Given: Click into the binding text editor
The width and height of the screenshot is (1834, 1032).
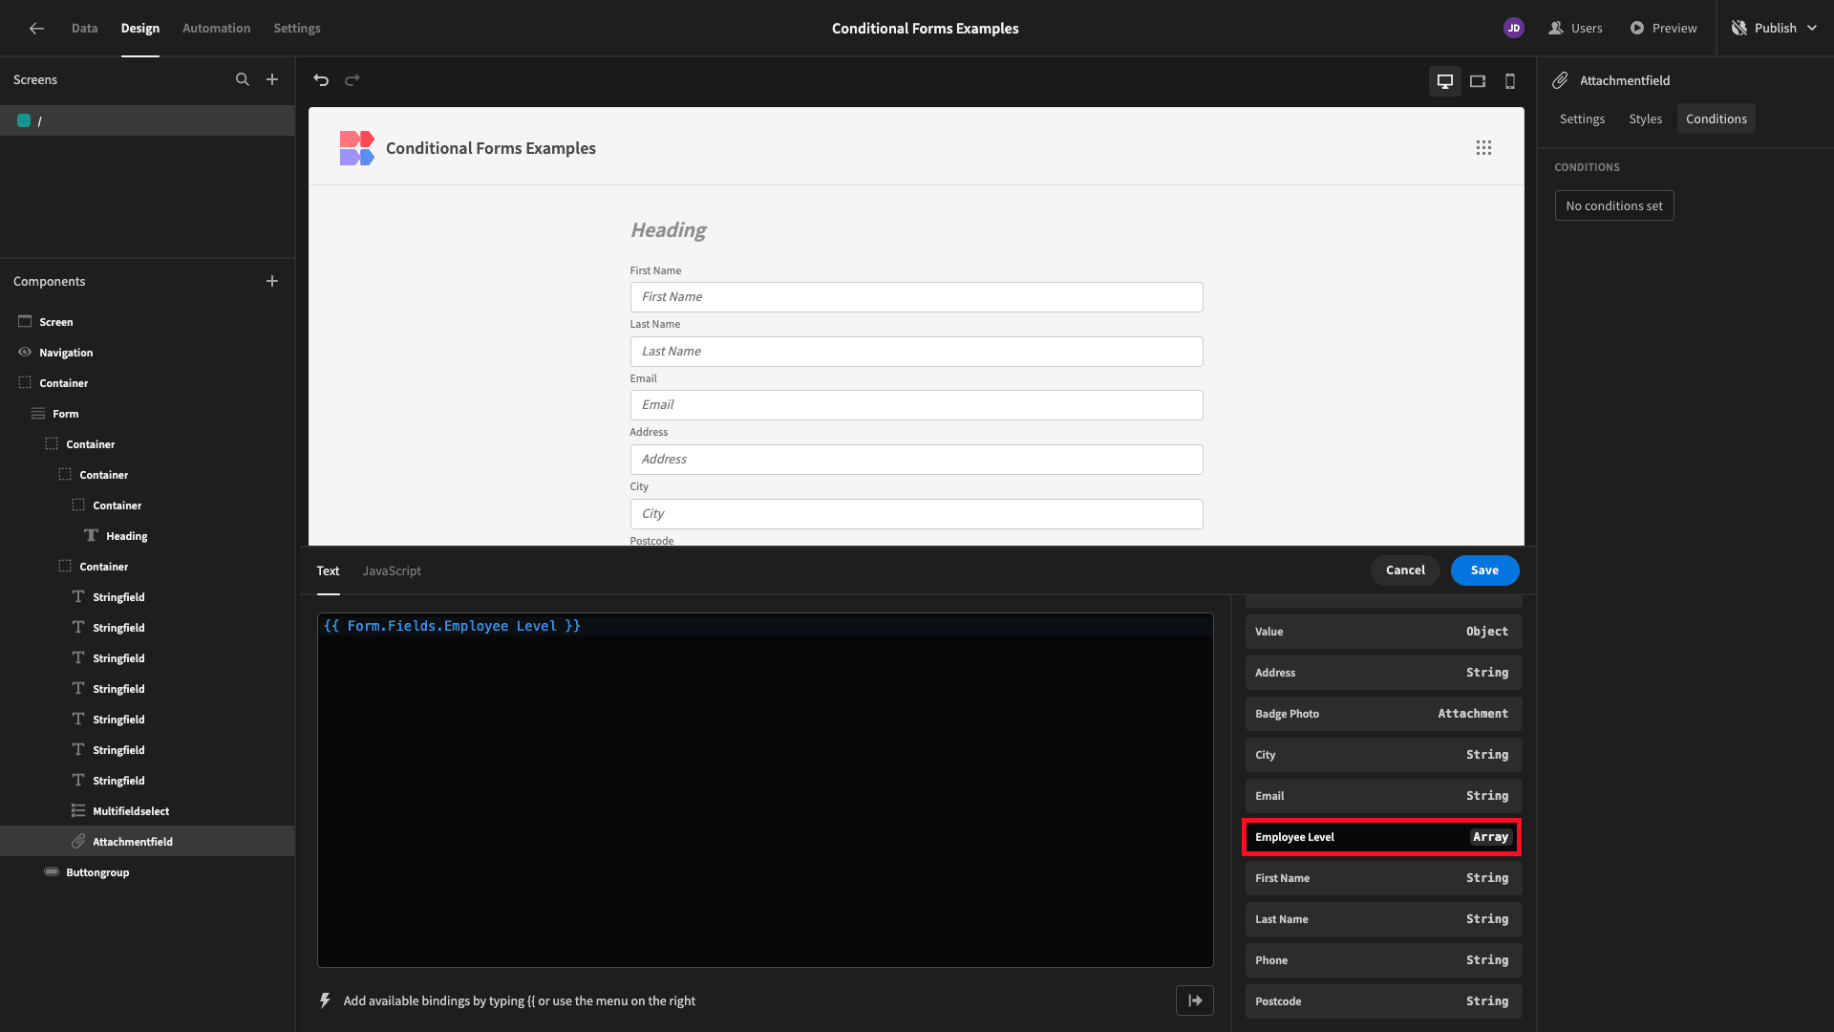Looking at the screenshot, I should [765, 790].
